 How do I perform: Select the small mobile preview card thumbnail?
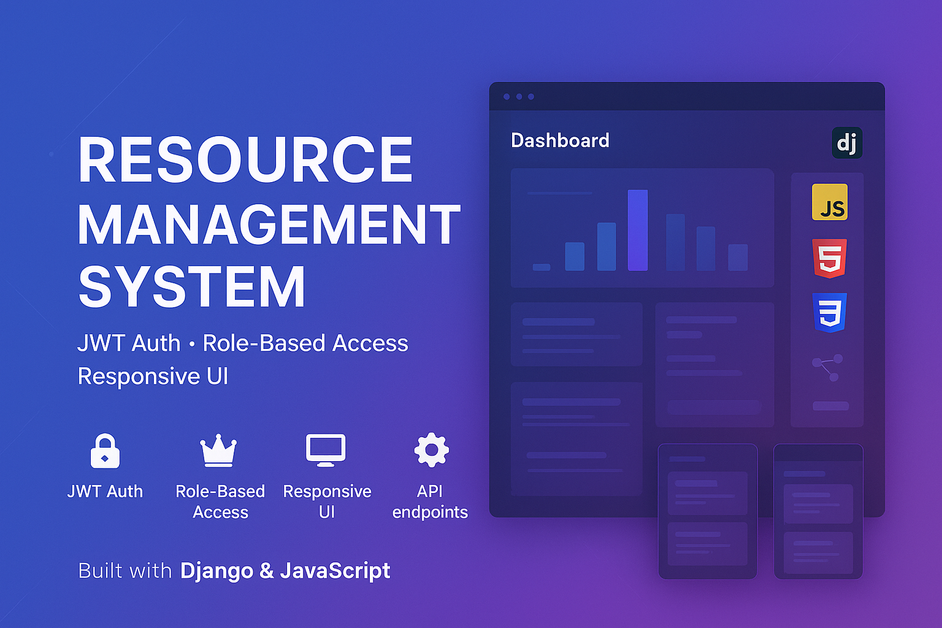pos(706,512)
